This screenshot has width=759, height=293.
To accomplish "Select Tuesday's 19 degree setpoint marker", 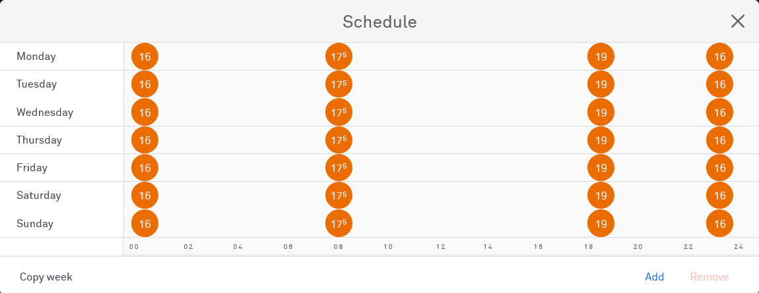I will coord(601,84).
